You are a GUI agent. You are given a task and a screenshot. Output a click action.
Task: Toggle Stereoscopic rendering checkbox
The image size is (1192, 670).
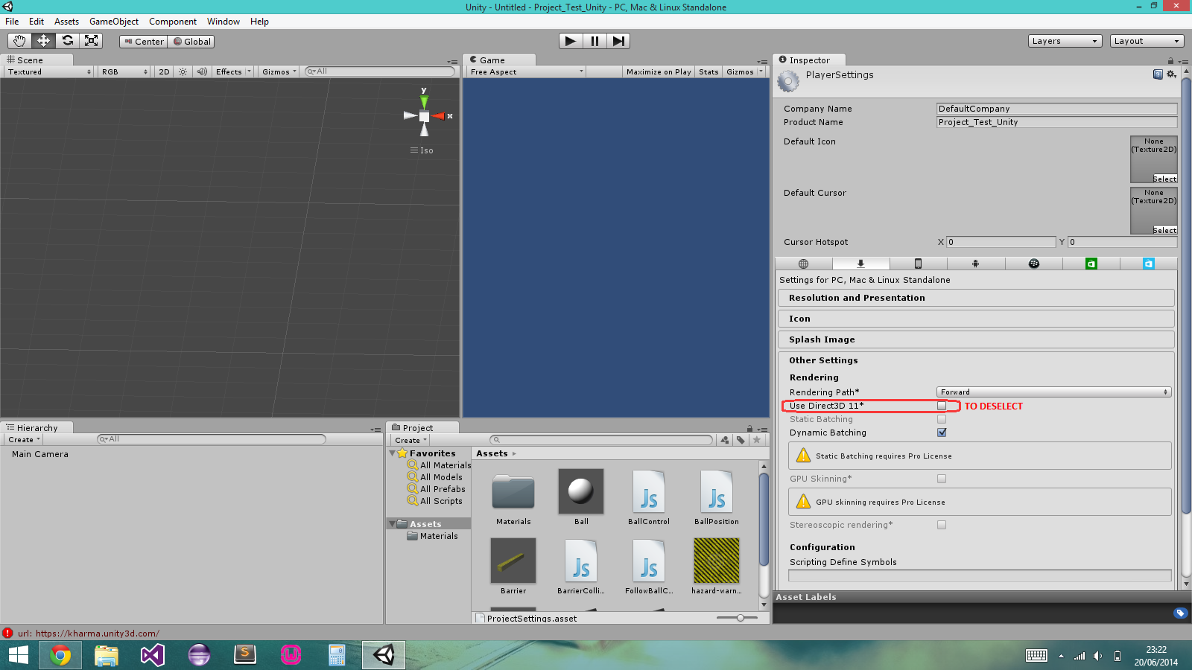pyautogui.click(x=942, y=525)
